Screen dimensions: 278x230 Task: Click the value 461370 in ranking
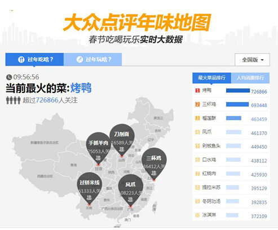(x=259, y=133)
